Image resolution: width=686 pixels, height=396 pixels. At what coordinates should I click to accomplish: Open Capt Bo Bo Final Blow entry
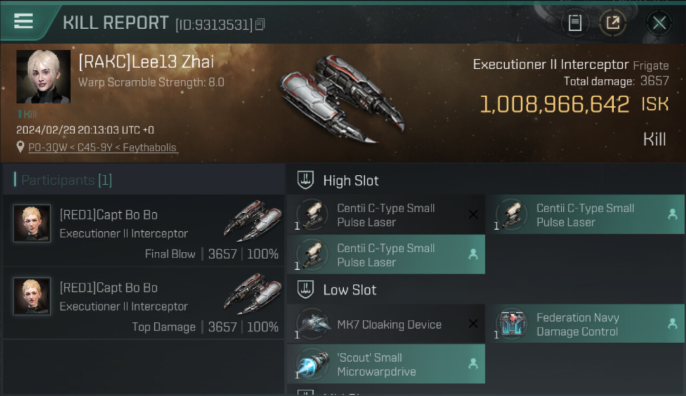pos(144,231)
